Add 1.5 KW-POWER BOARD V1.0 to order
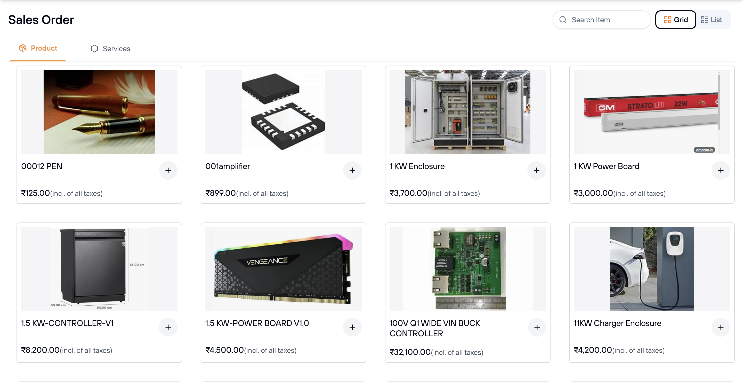This screenshot has height=382, width=743. point(352,328)
